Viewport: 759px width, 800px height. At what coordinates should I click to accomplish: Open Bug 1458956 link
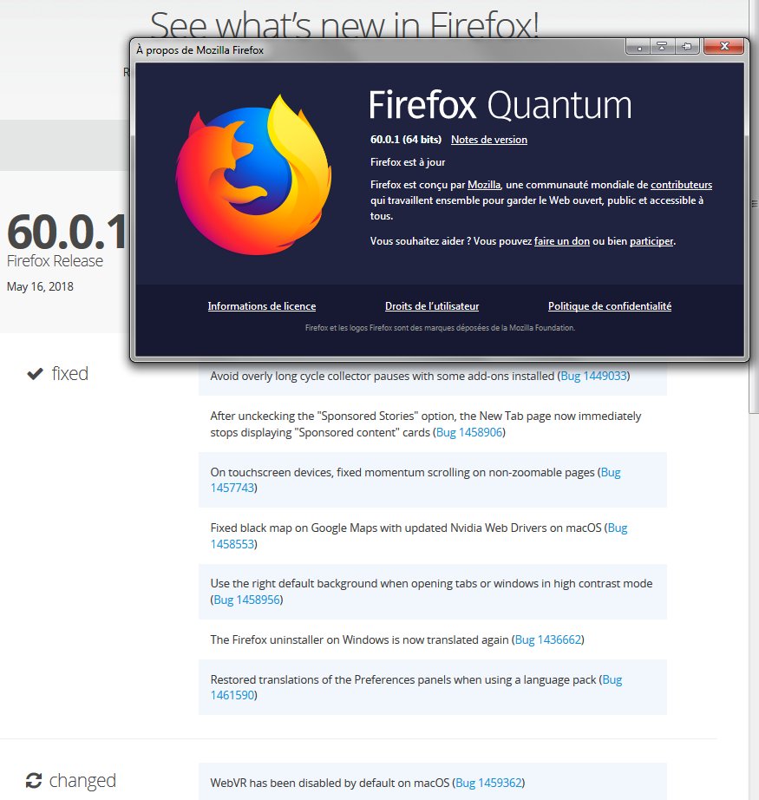pyautogui.click(x=247, y=600)
